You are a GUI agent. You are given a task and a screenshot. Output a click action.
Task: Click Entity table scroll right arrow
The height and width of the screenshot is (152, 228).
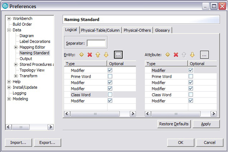click(133, 114)
